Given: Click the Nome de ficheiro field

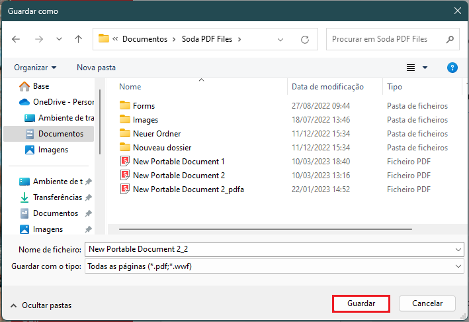Looking at the screenshot, I should pos(275,249).
